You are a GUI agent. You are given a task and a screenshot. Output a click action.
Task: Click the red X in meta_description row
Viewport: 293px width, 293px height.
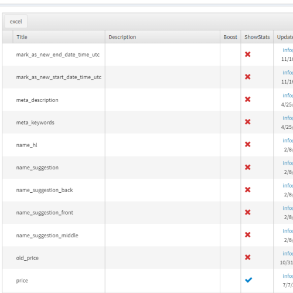coord(248,100)
